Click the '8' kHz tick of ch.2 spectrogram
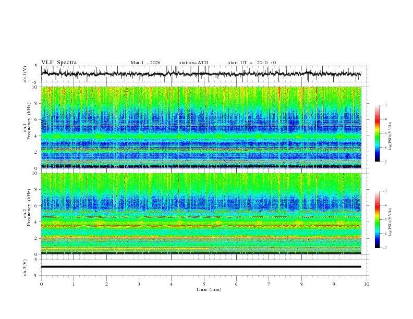 pyautogui.click(x=37, y=190)
